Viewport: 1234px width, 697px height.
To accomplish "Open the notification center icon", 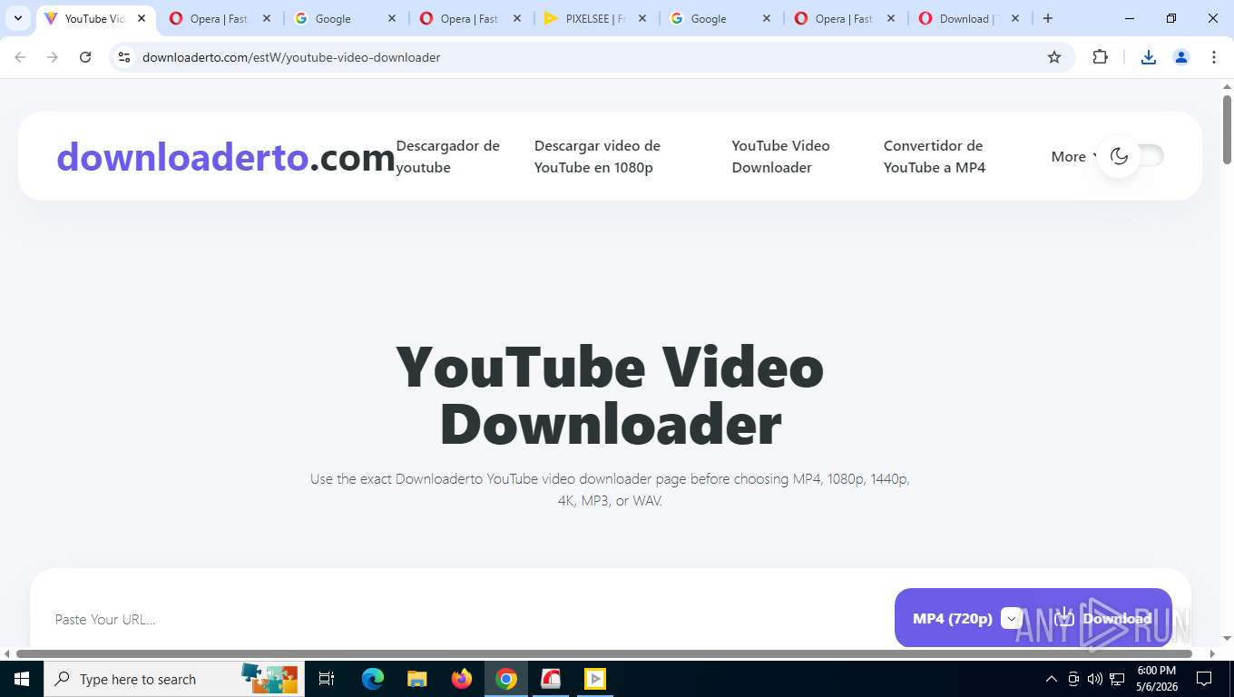I will 1204,679.
